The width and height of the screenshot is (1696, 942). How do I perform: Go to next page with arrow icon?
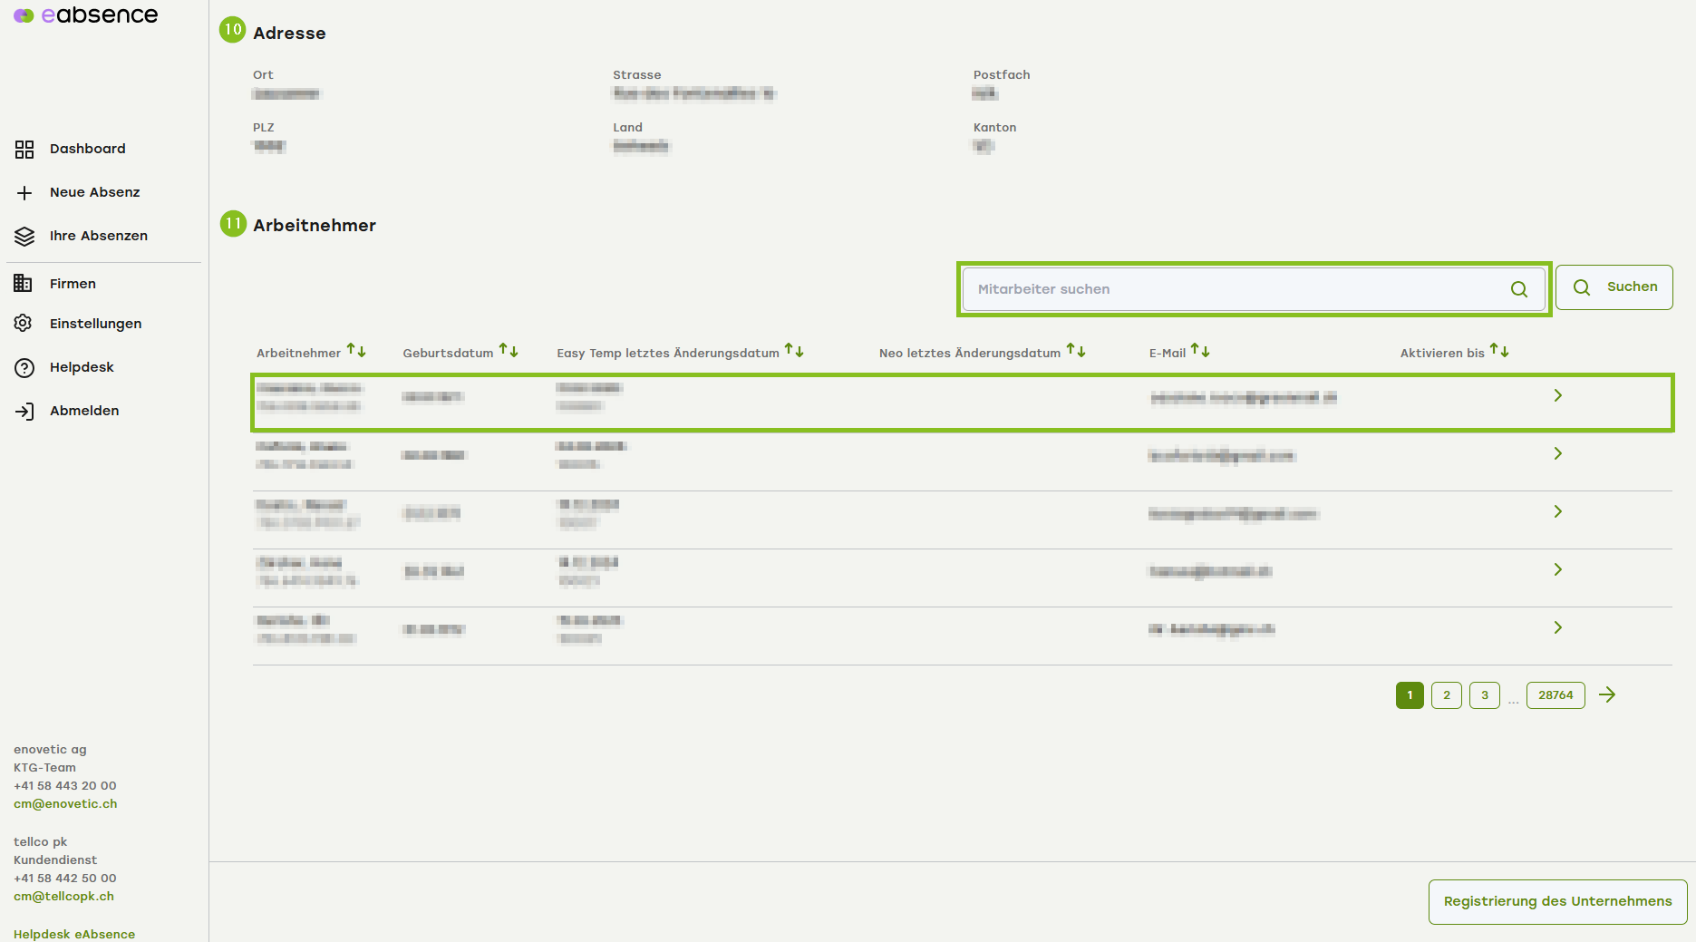click(1607, 695)
